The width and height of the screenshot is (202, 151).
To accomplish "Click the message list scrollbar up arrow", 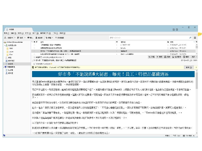I will [x=197, y=44].
